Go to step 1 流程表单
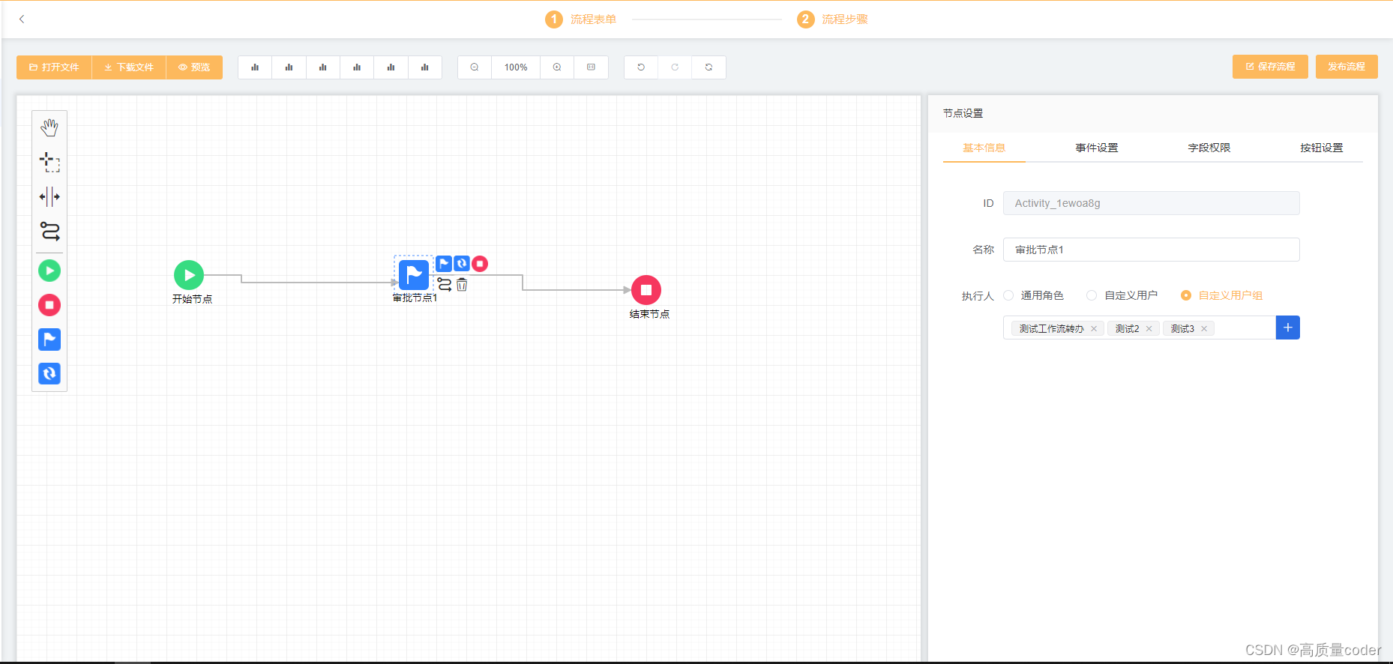 (x=581, y=19)
